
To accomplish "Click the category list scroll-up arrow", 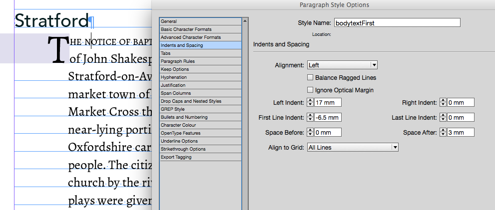I will (x=245, y=21).
